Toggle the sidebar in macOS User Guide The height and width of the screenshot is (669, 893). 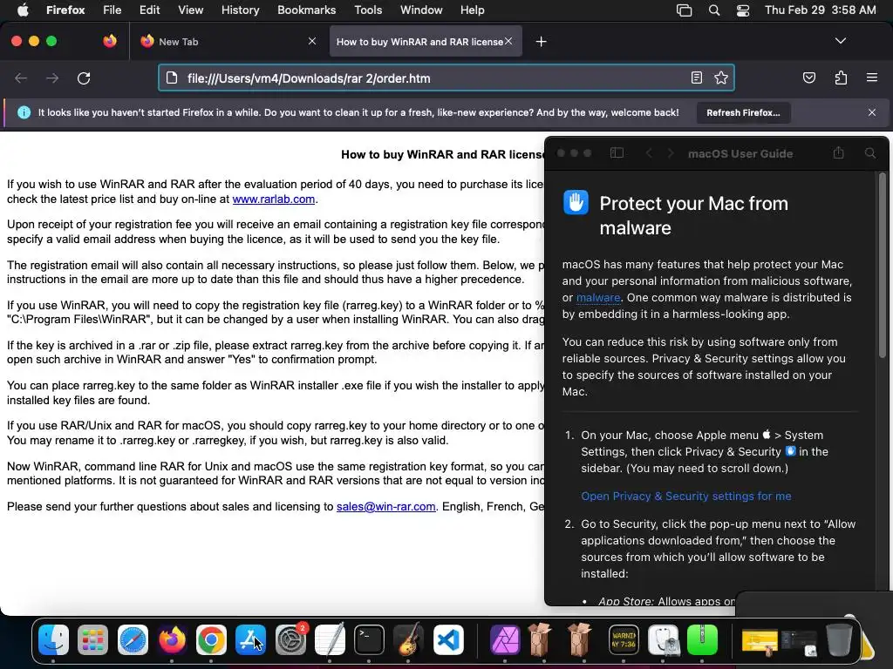click(617, 153)
